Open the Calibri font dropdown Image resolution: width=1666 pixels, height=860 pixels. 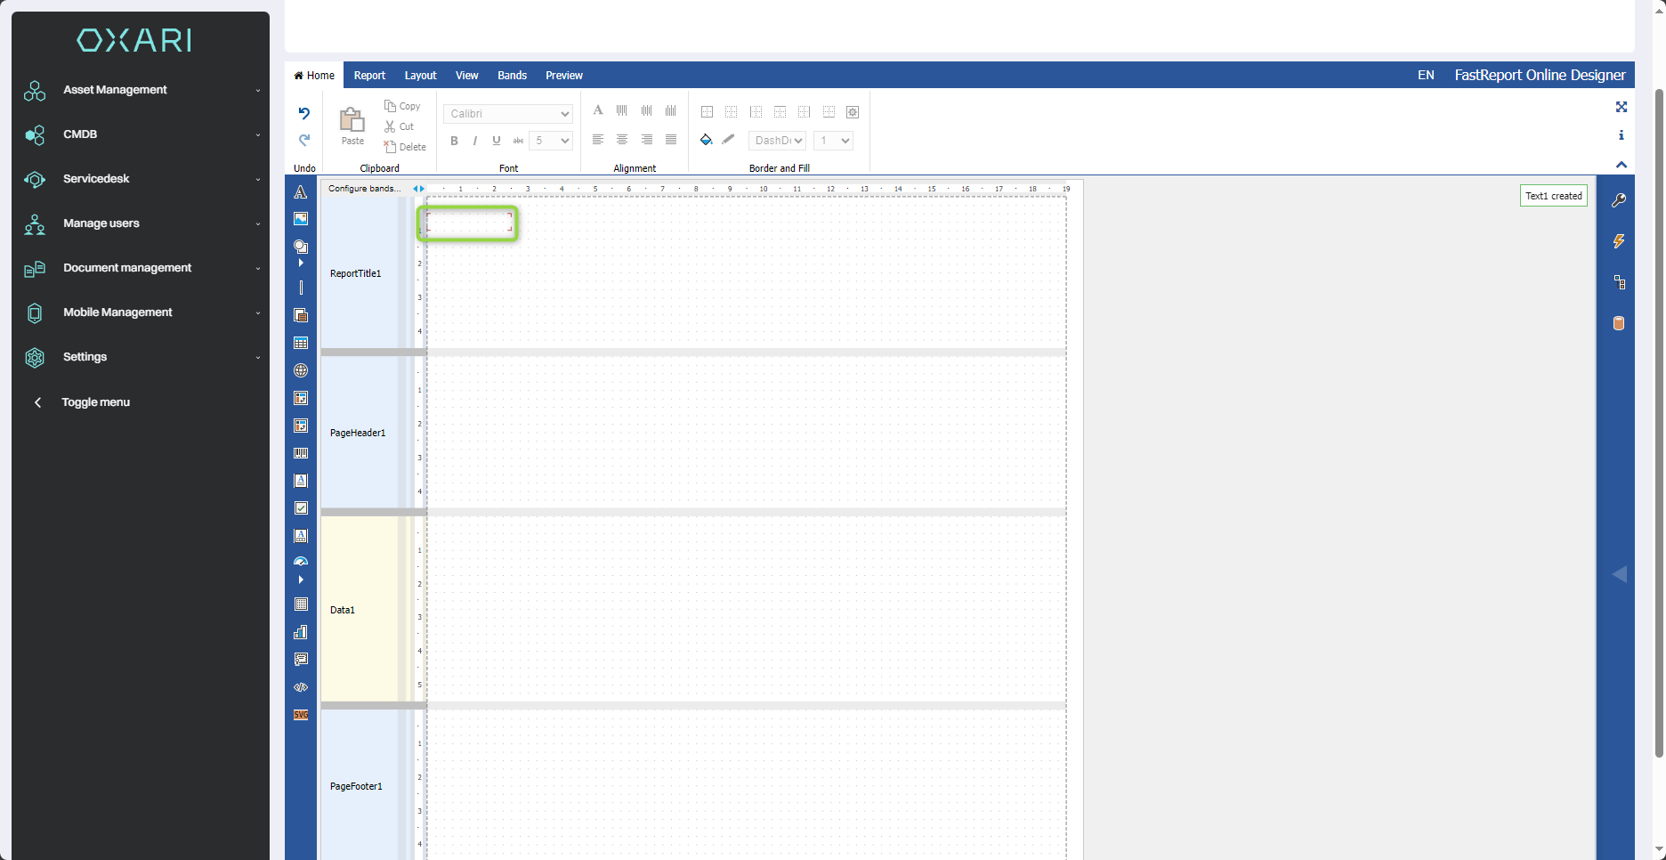[x=507, y=114]
